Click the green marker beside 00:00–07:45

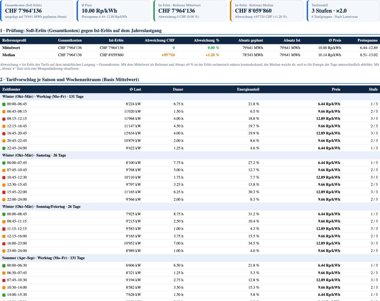tap(4, 163)
